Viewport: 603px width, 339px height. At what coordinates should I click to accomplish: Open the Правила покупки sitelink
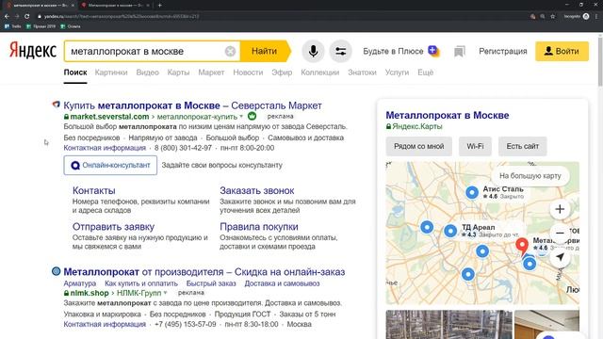tap(259, 227)
